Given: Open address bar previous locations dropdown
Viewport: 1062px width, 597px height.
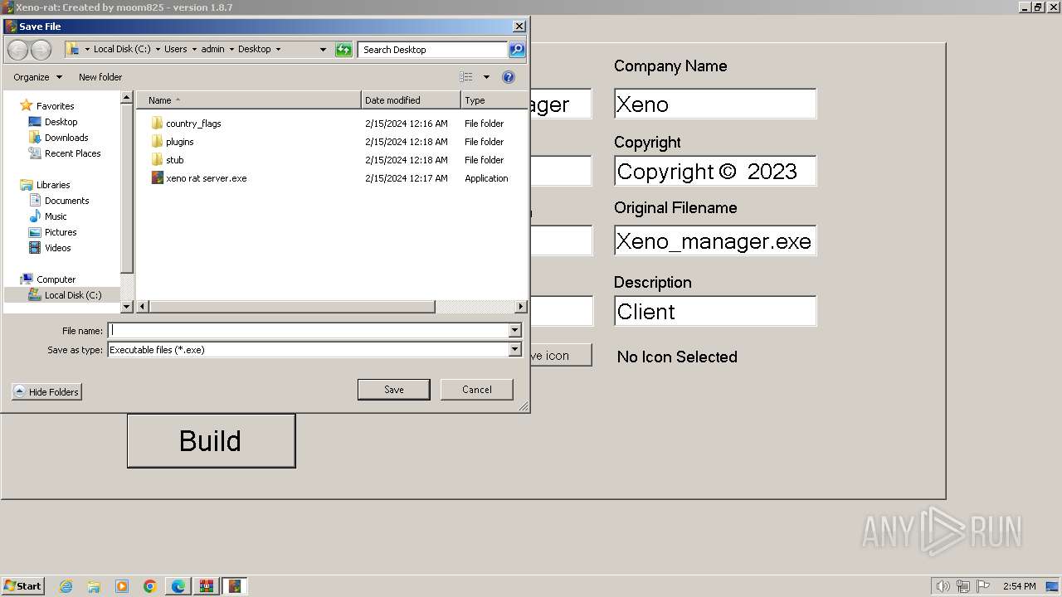Looking at the screenshot, I should point(324,50).
